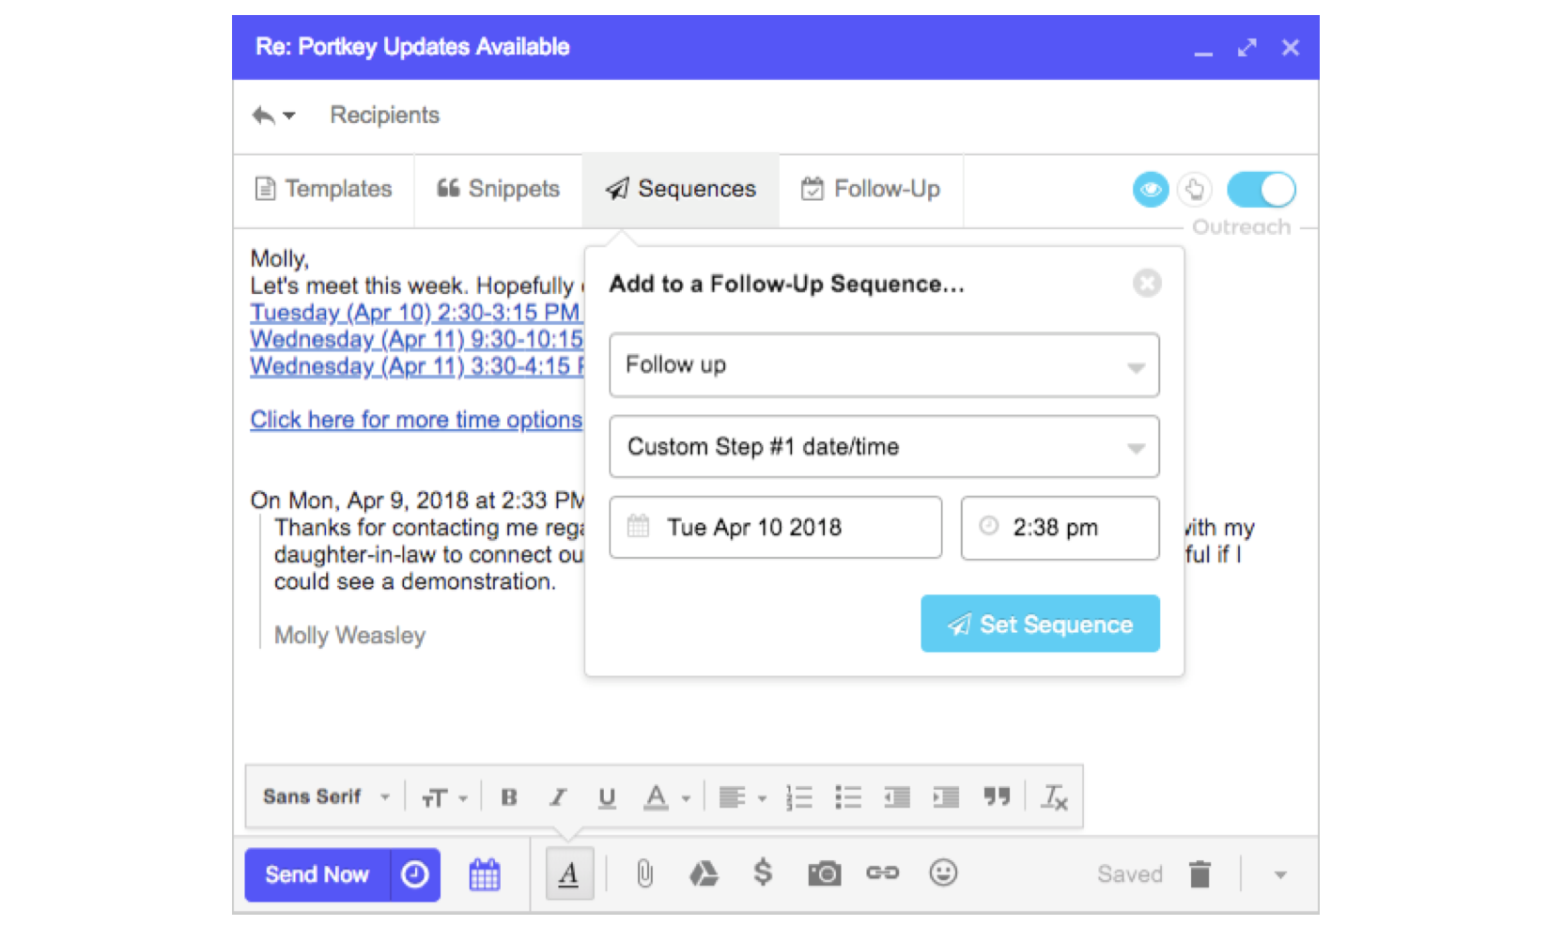The image size is (1548, 926).
Task: Click here for more time options link
Action: [x=416, y=420]
